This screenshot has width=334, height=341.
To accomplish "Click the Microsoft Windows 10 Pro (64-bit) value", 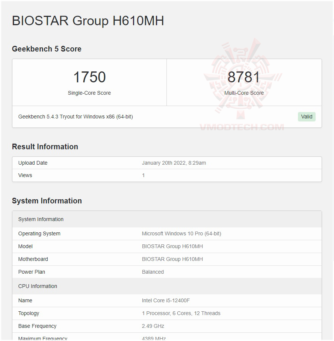I will click(181, 233).
